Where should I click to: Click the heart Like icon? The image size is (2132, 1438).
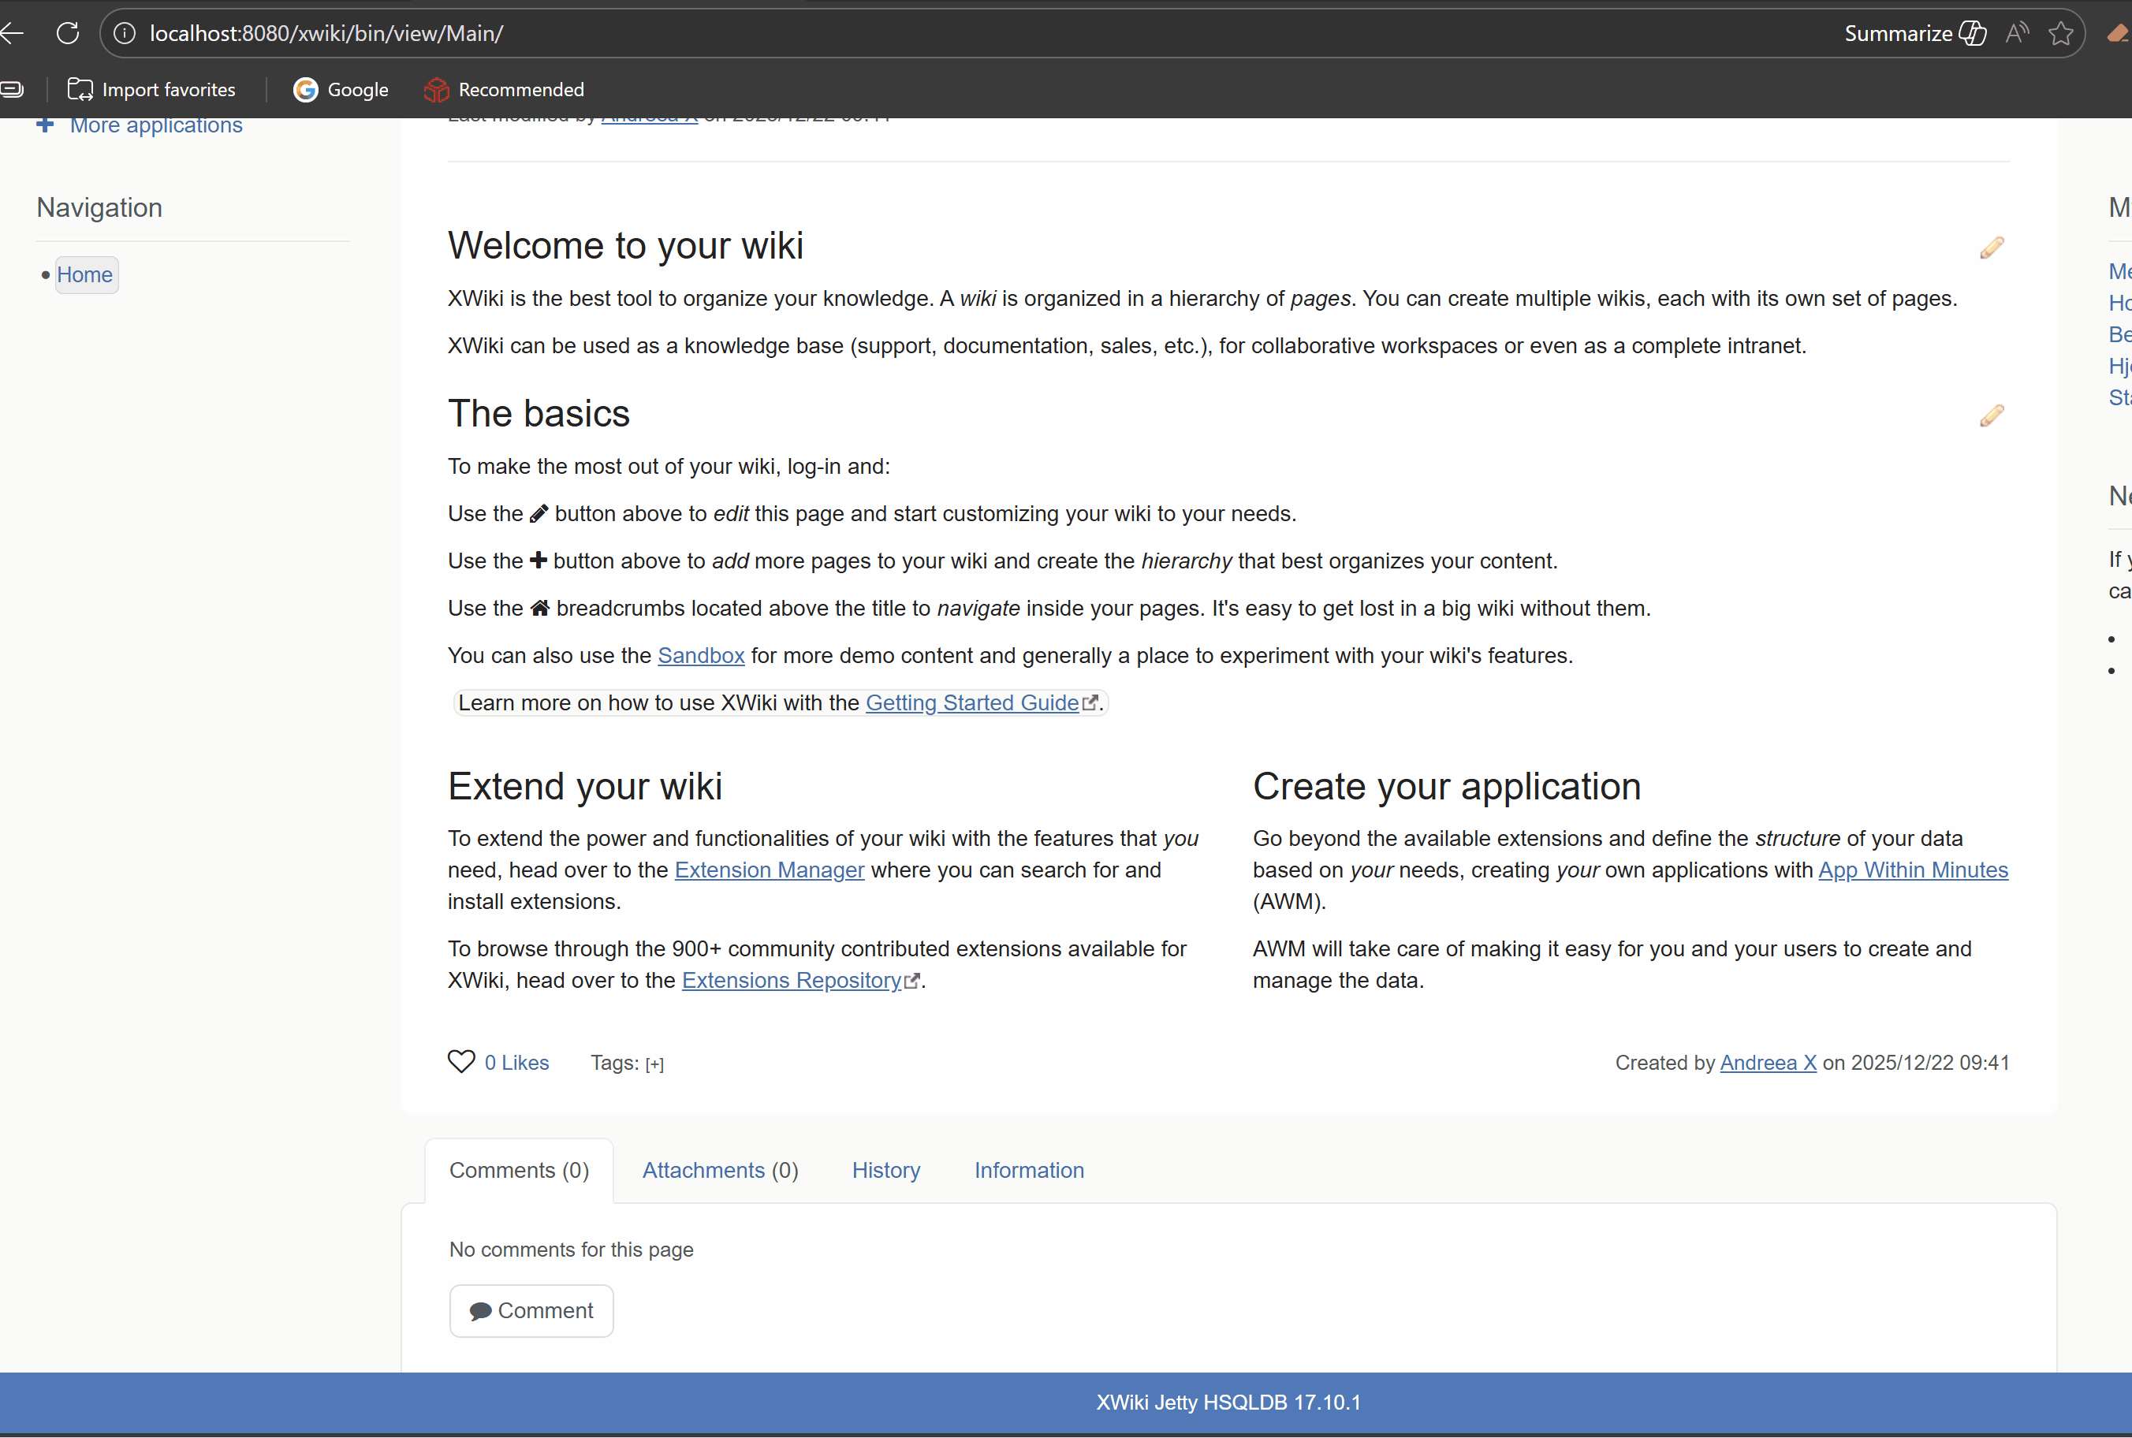click(x=461, y=1061)
